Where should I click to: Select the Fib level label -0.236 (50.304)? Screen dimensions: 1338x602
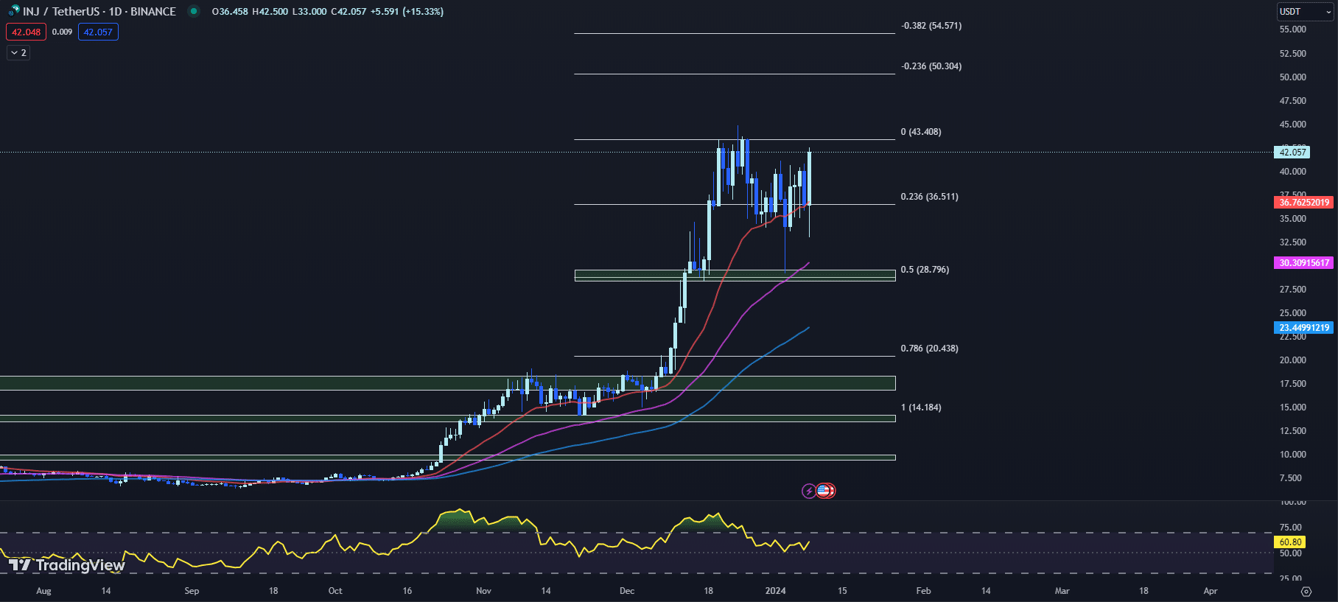coord(931,66)
